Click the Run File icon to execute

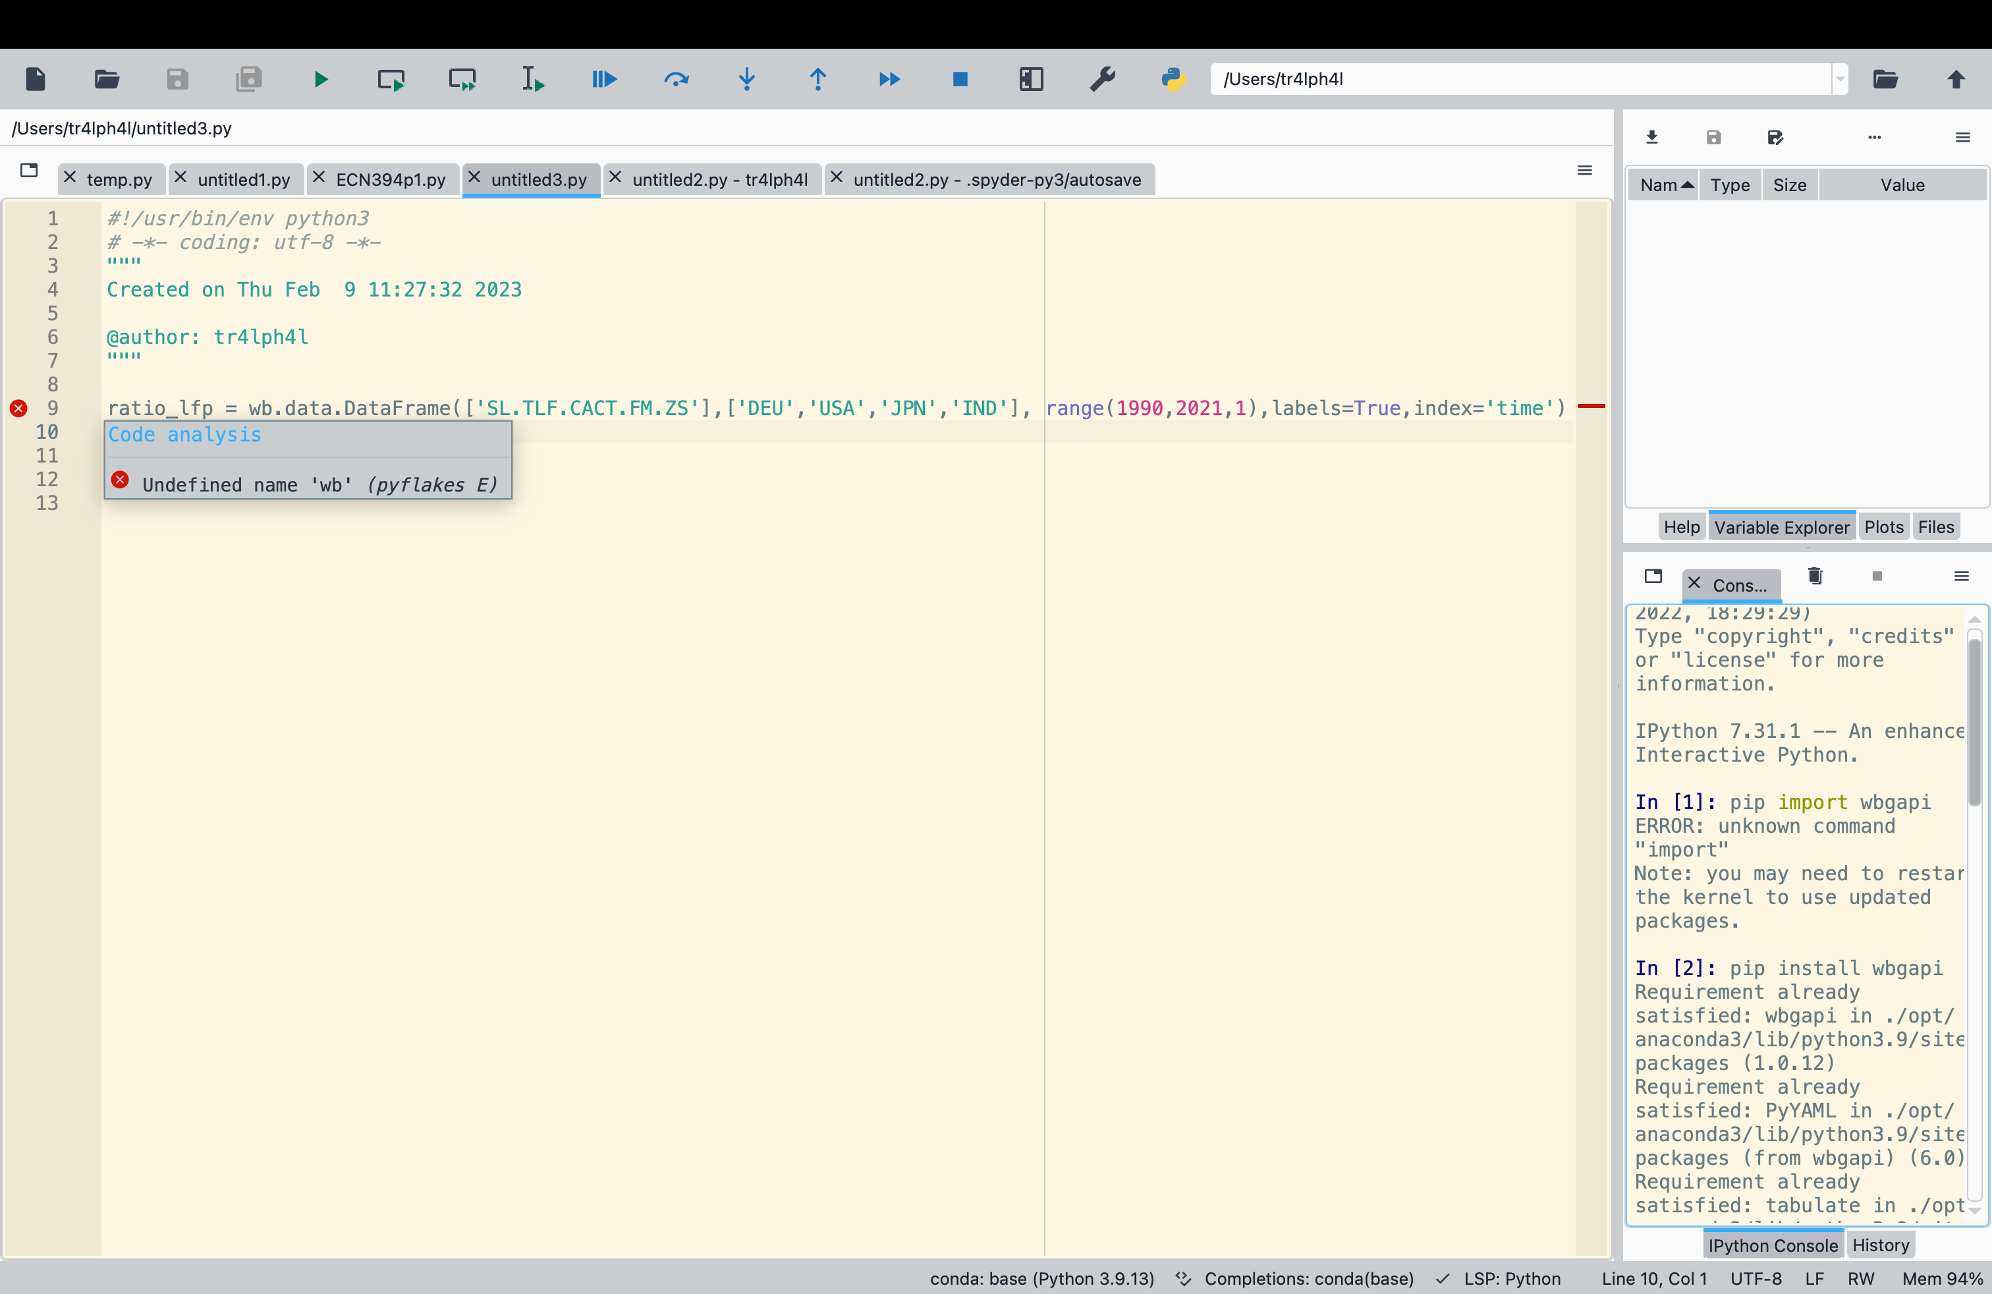tap(321, 78)
